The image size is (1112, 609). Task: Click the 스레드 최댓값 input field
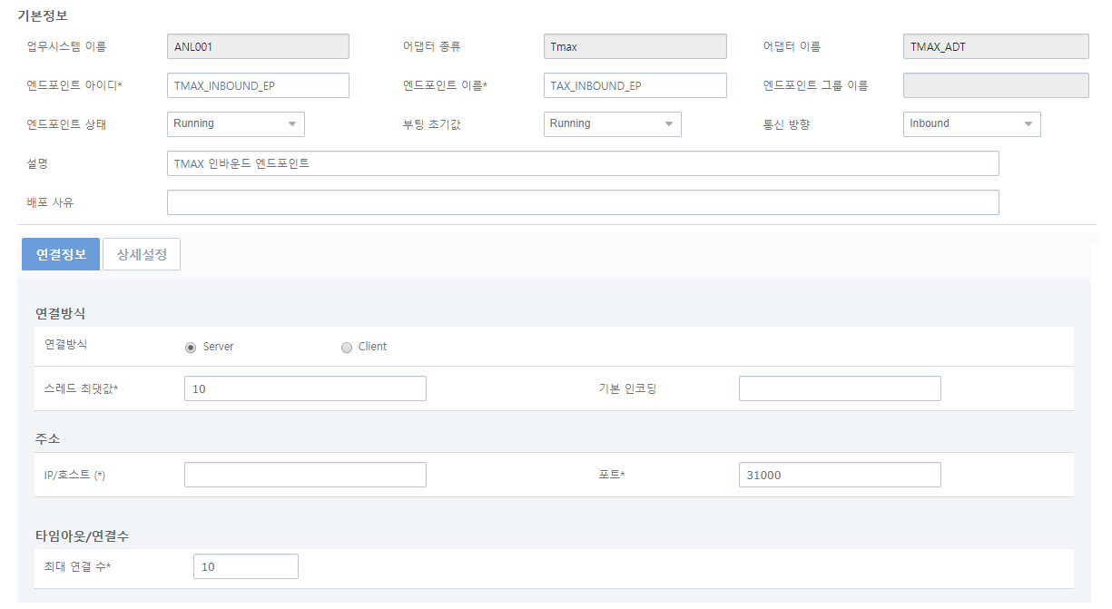tap(305, 388)
